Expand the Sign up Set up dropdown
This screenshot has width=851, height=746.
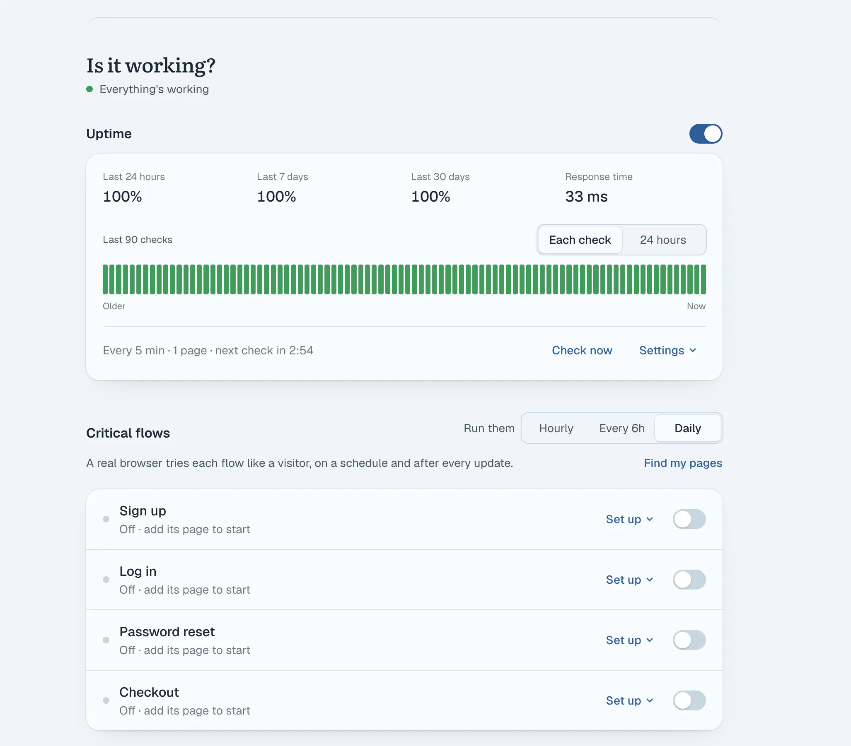[x=629, y=519]
